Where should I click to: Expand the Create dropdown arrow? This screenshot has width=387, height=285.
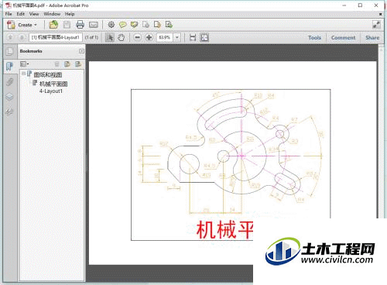coord(36,25)
